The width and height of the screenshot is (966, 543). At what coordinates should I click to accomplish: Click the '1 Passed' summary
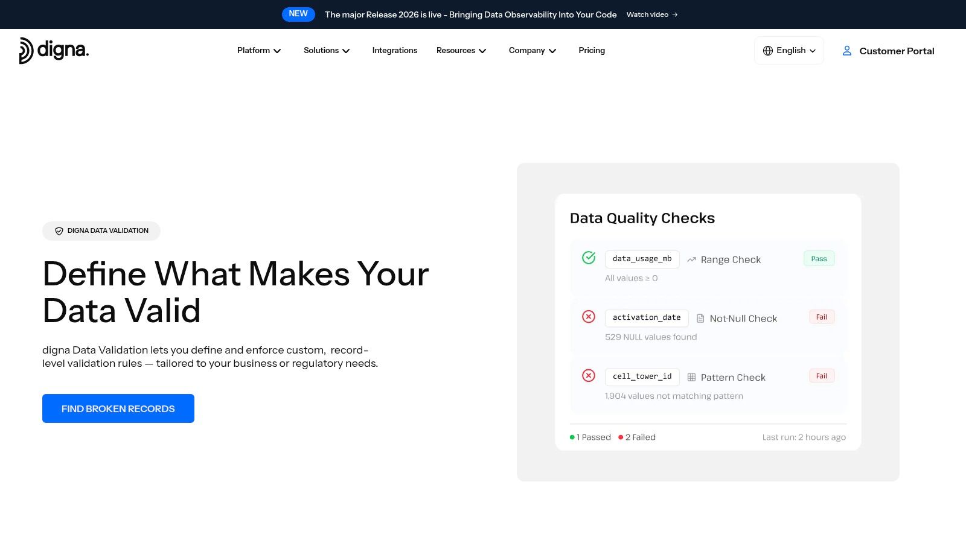tap(590, 437)
